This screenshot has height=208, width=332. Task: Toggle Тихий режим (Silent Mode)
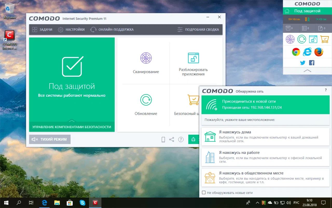point(50,139)
